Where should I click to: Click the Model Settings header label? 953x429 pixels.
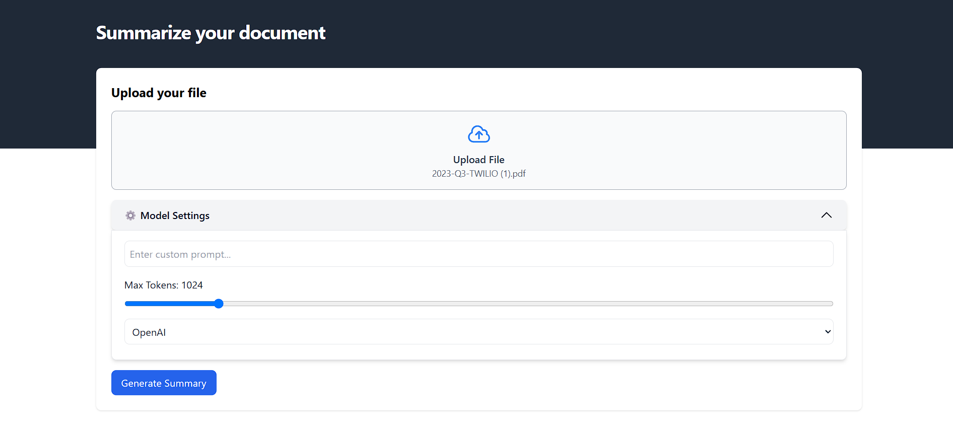tap(175, 216)
